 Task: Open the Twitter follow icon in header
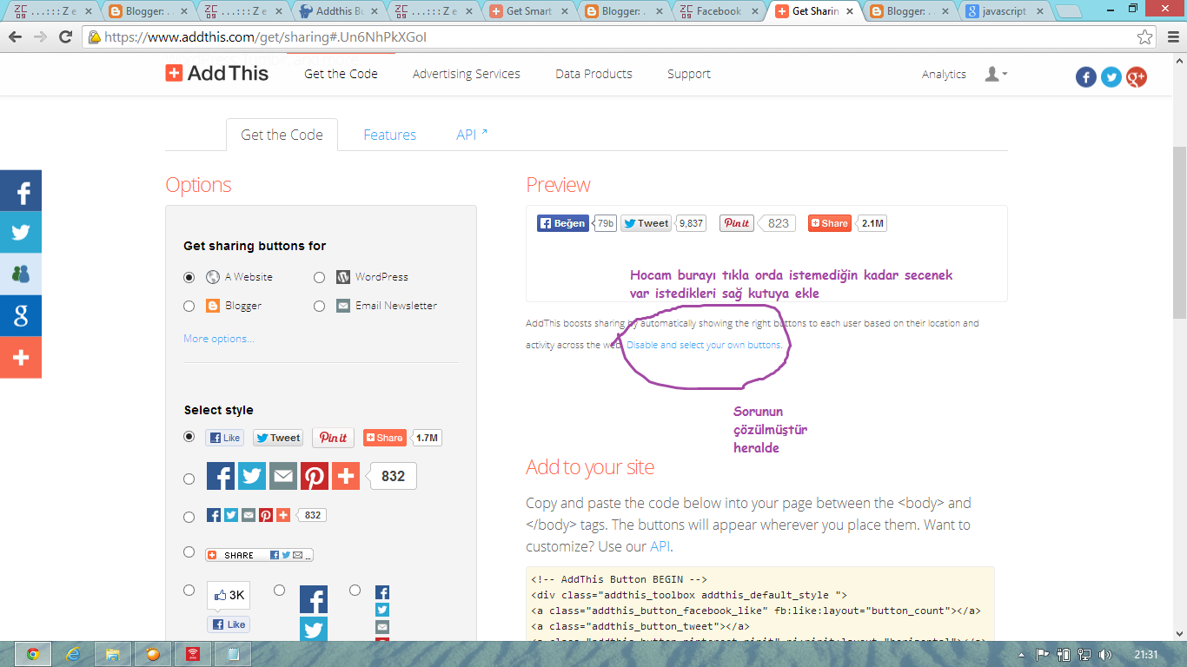(x=1111, y=77)
